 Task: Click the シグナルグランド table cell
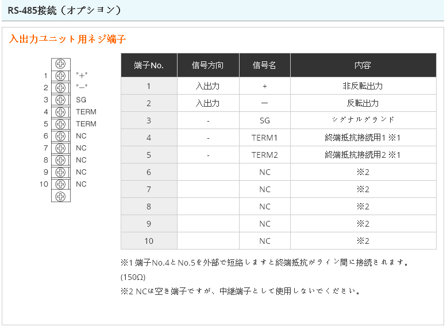click(363, 120)
